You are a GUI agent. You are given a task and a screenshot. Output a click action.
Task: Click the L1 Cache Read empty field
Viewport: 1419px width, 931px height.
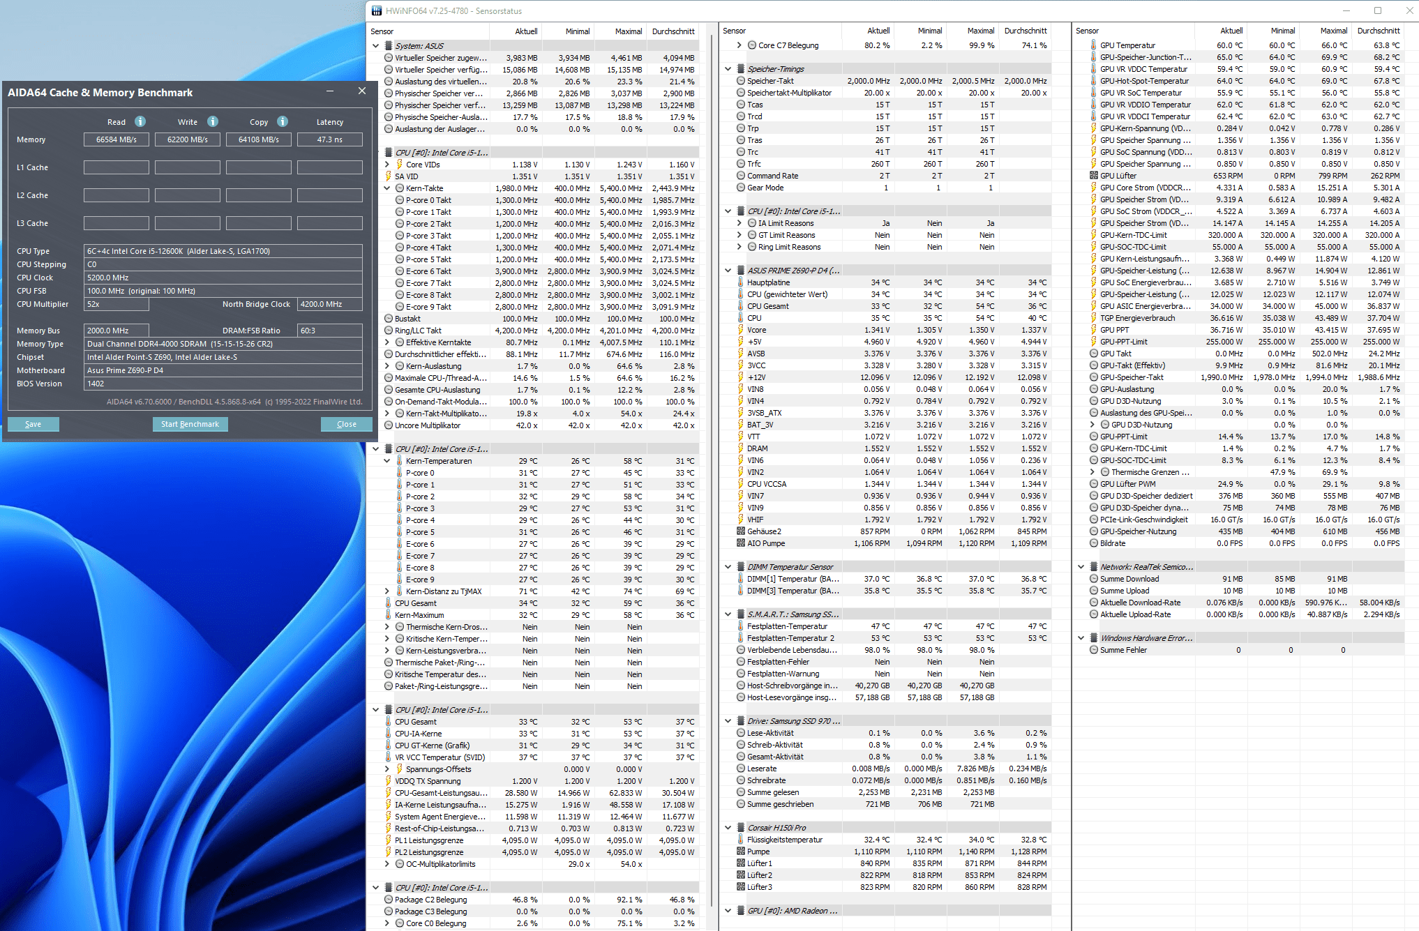[x=117, y=167]
